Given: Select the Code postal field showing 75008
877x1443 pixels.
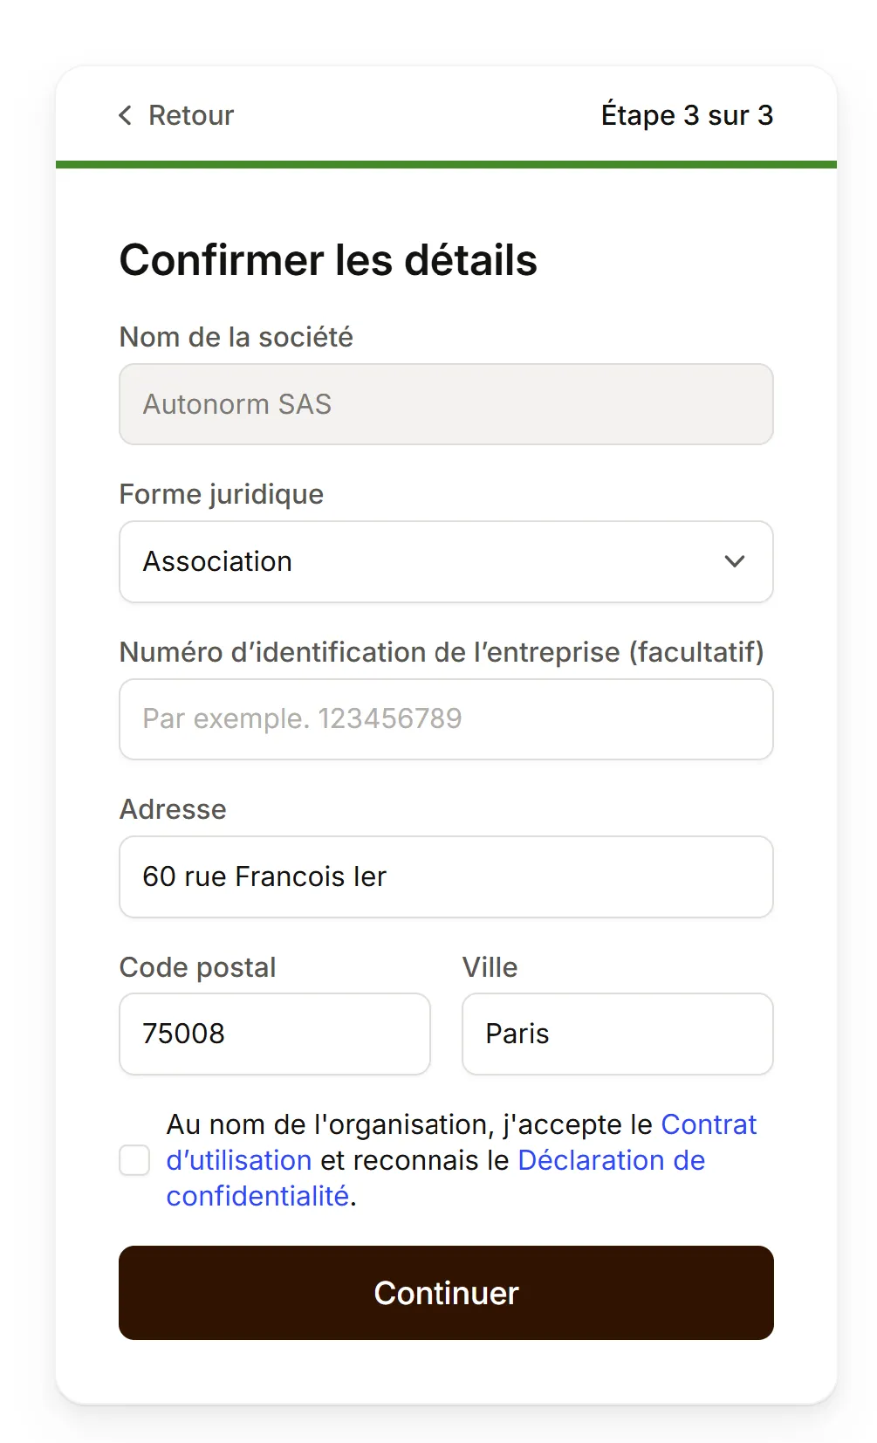Looking at the screenshot, I should point(274,1034).
